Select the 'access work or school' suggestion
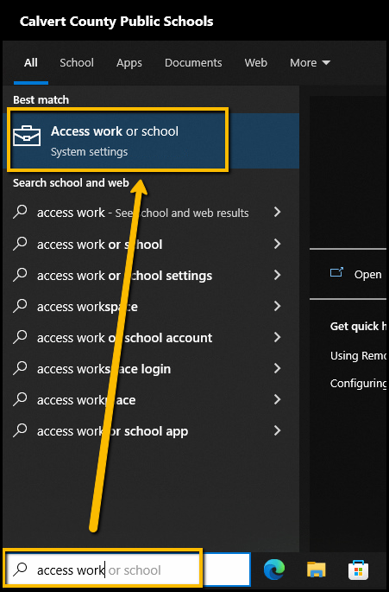Screen dimensions: 389x592 (151, 245)
